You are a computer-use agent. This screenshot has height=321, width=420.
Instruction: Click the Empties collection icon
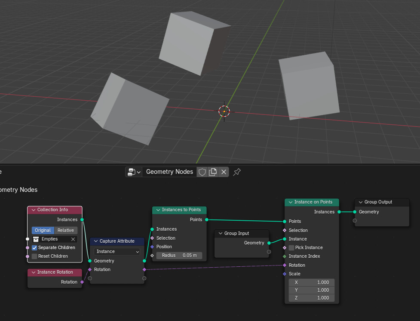coord(36,239)
